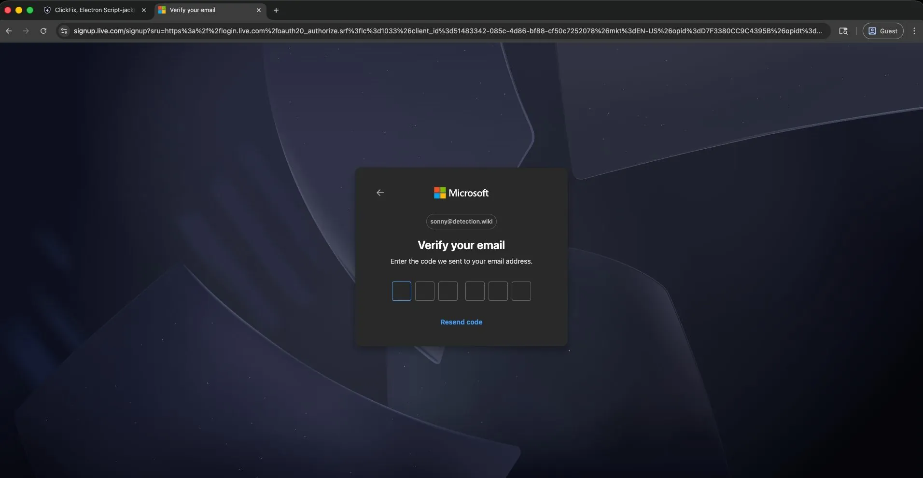Image resolution: width=923 pixels, height=478 pixels.
Task: Open the Chrome three-dot menu
Action: pos(914,31)
